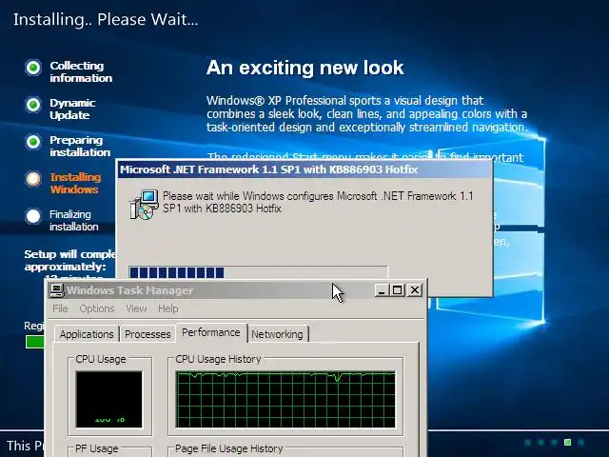Open the Options menu in Task Manager
Image resolution: width=609 pixels, height=457 pixels.
tap(97, 308)
